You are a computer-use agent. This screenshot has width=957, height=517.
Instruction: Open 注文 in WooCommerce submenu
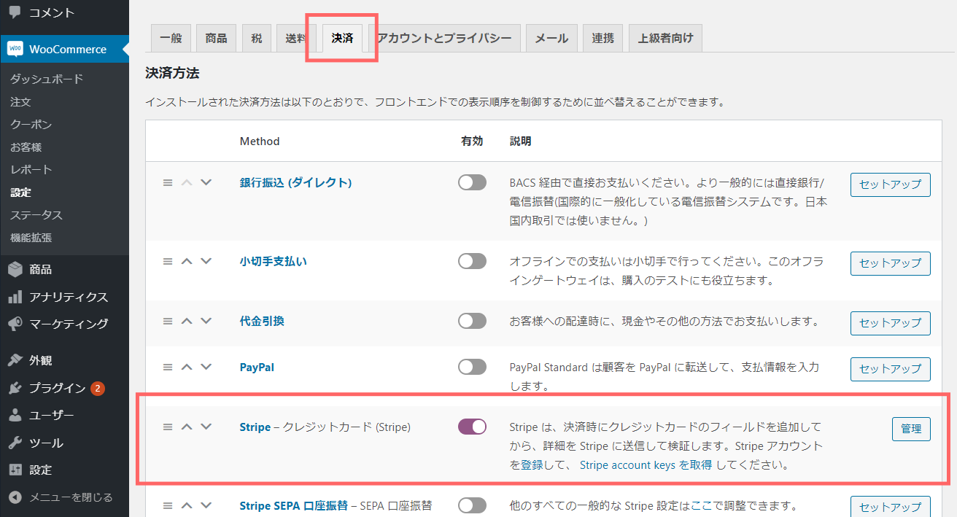(x=20, y=102)
